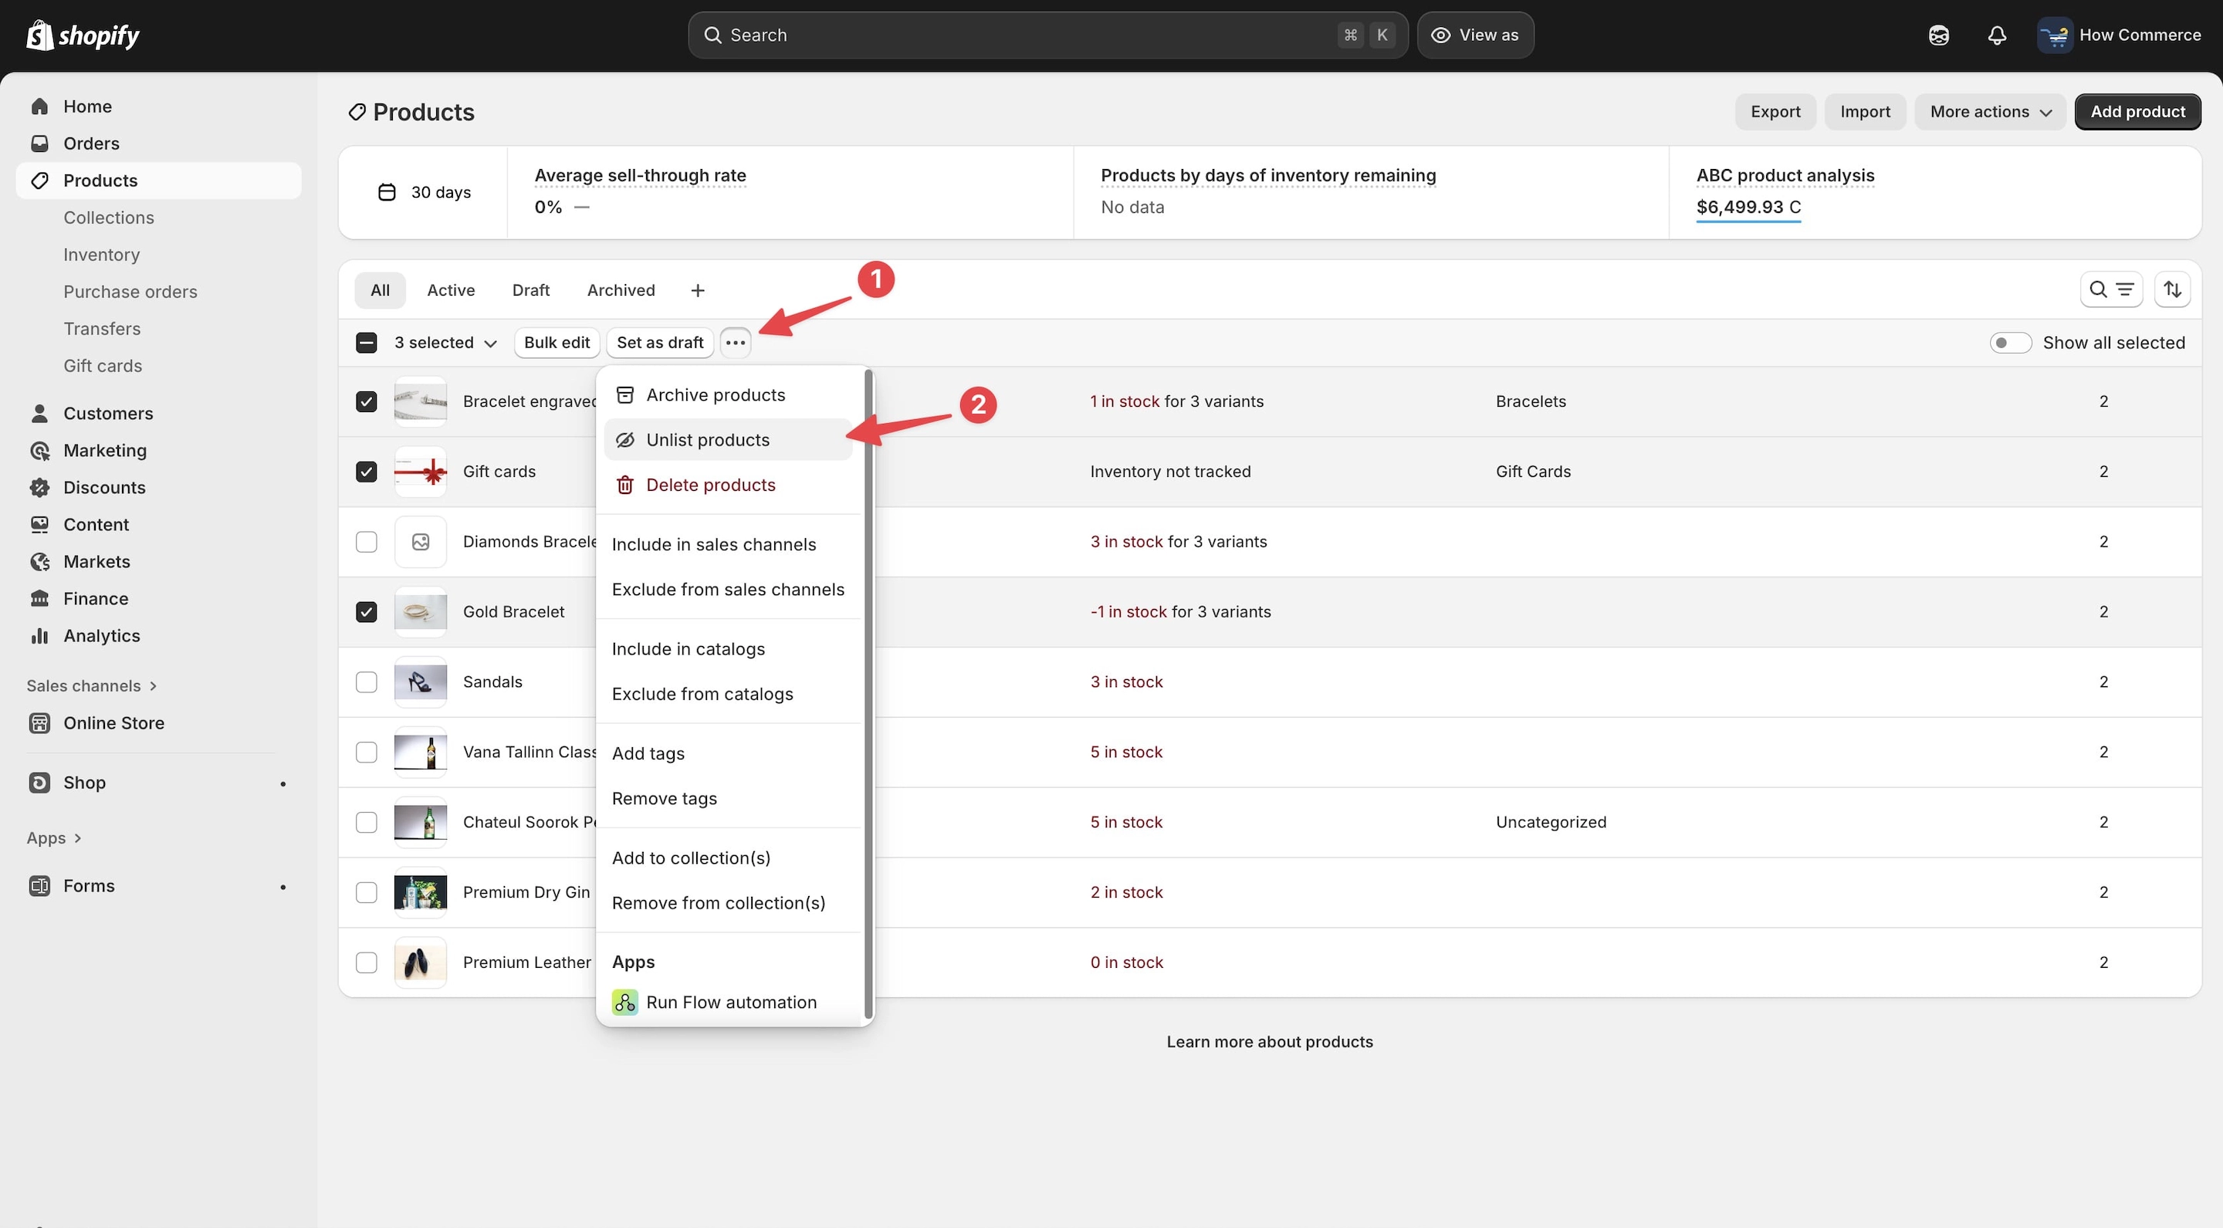This screenshot has height=1228, width=2223.
Task: Click the Import button
Action: point(1865,111)
